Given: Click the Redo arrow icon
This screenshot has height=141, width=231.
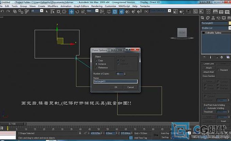Looking at the screenshot, I should [8, 11].
